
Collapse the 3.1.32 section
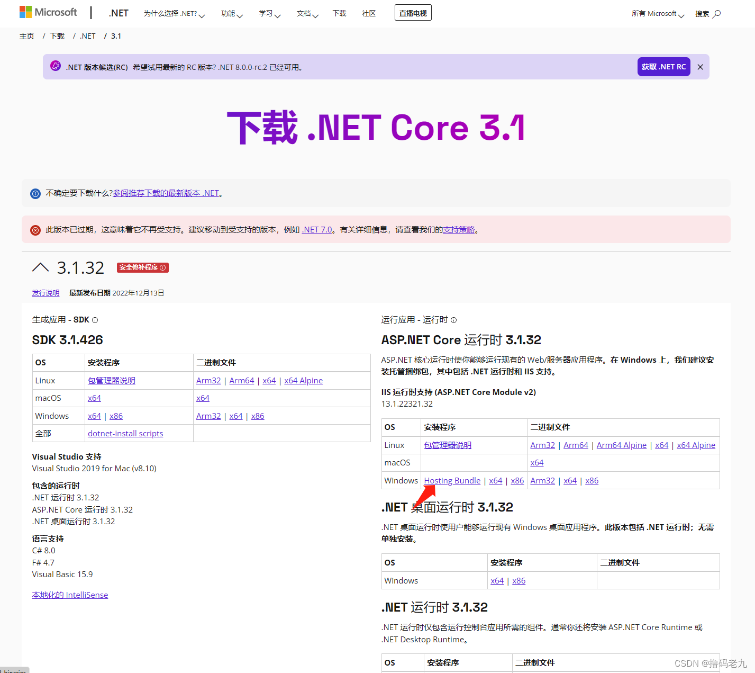click(x=41, y=267)
